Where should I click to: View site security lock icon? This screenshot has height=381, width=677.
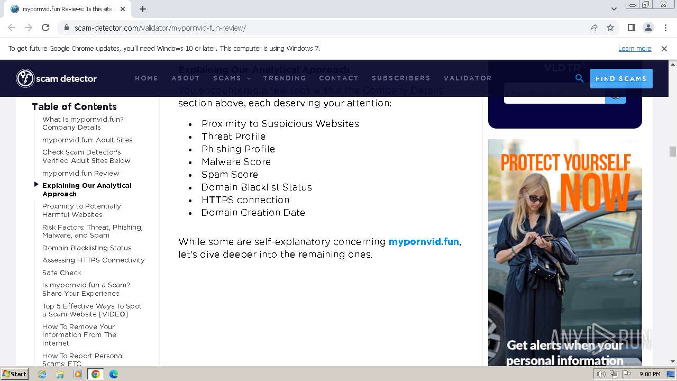[x=67, y=28]
